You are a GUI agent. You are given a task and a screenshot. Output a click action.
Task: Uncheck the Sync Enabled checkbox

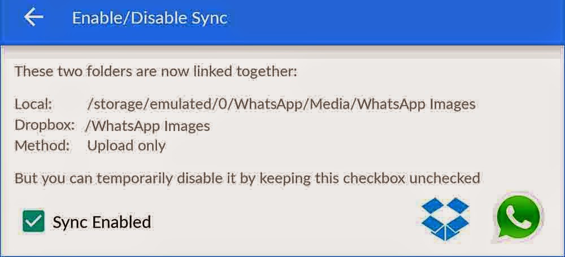coord(33,221)
